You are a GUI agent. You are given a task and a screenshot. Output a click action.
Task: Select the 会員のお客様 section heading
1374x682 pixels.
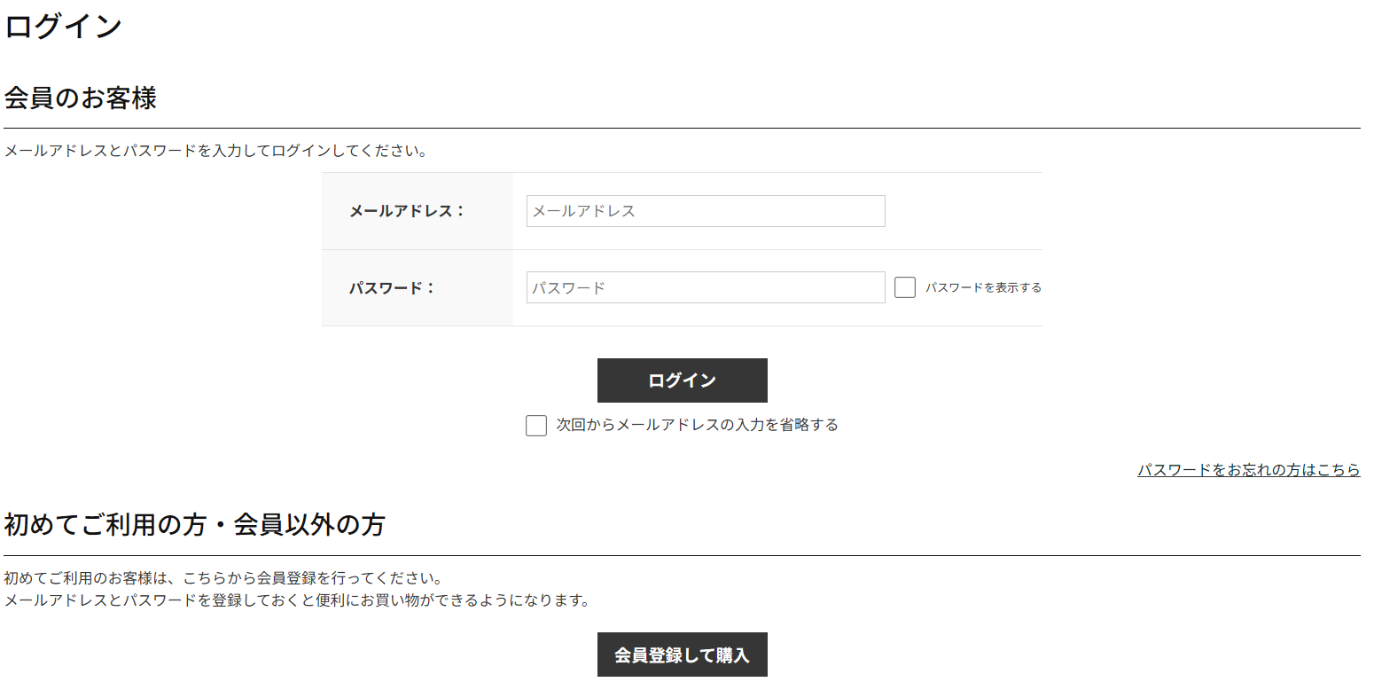coord(81,98)
